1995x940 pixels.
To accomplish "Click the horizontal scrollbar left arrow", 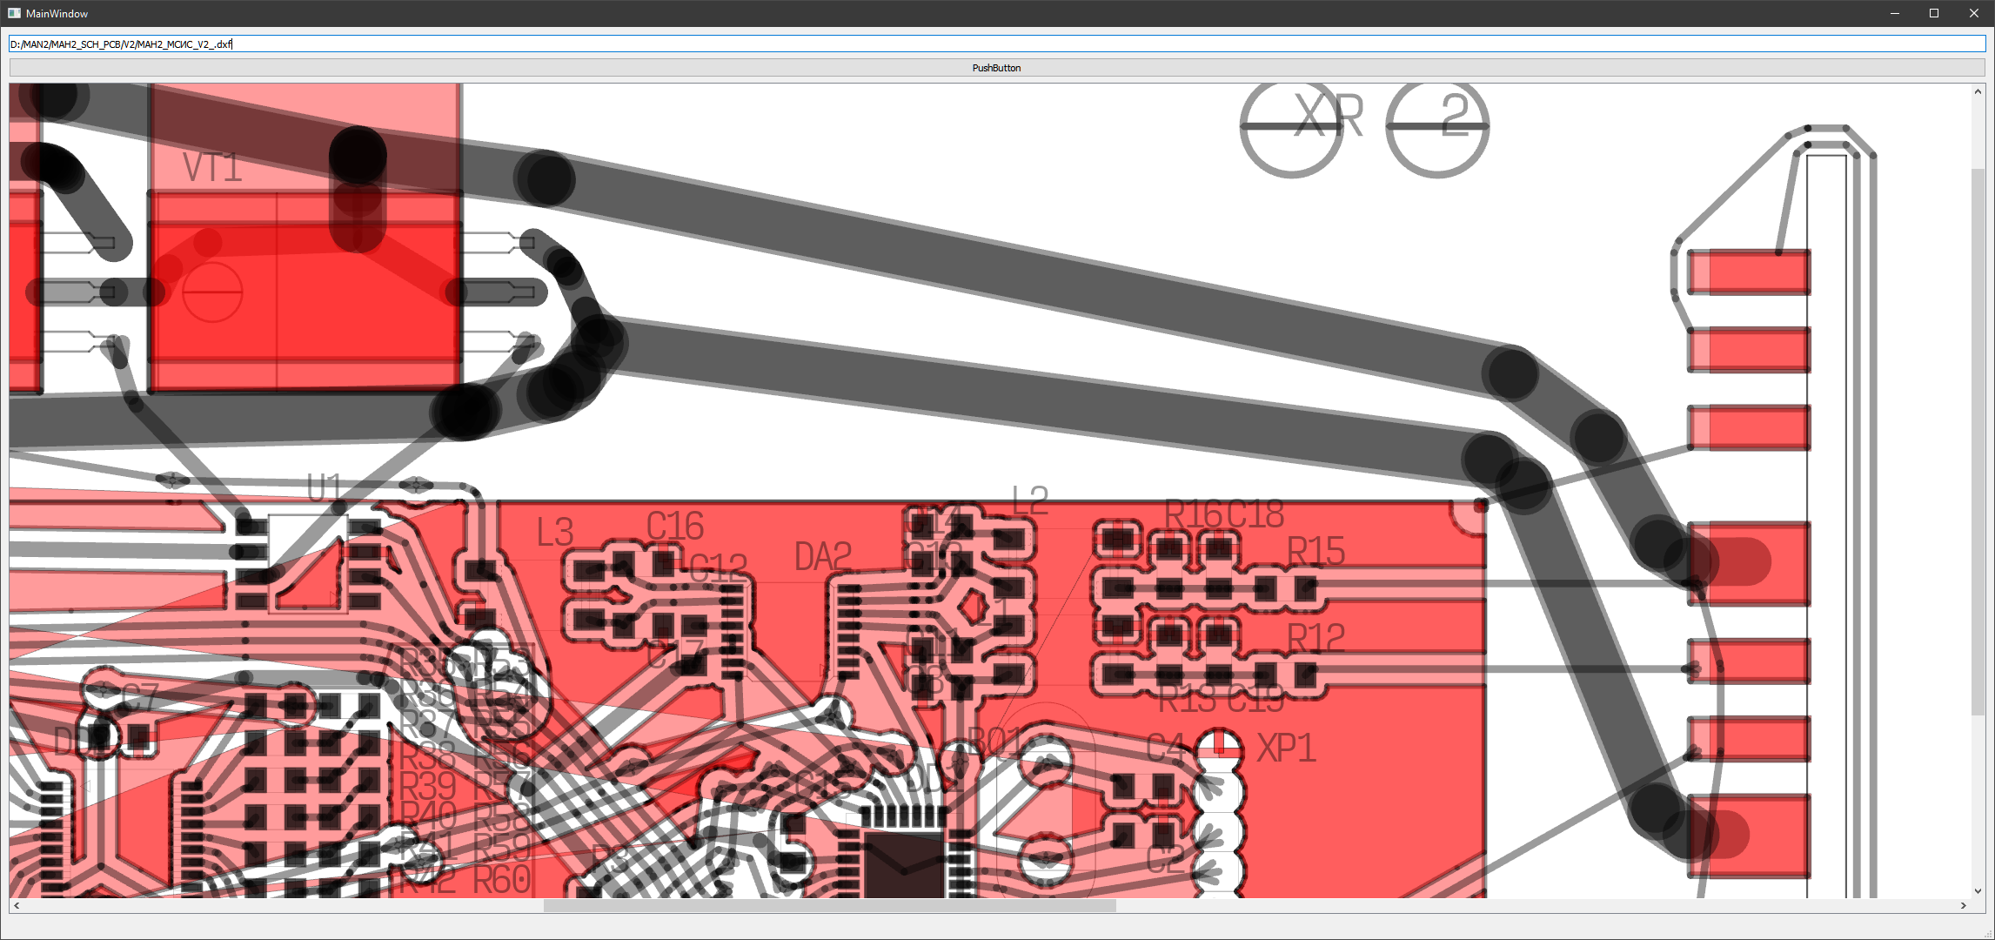I will click(x=17, y=905).
